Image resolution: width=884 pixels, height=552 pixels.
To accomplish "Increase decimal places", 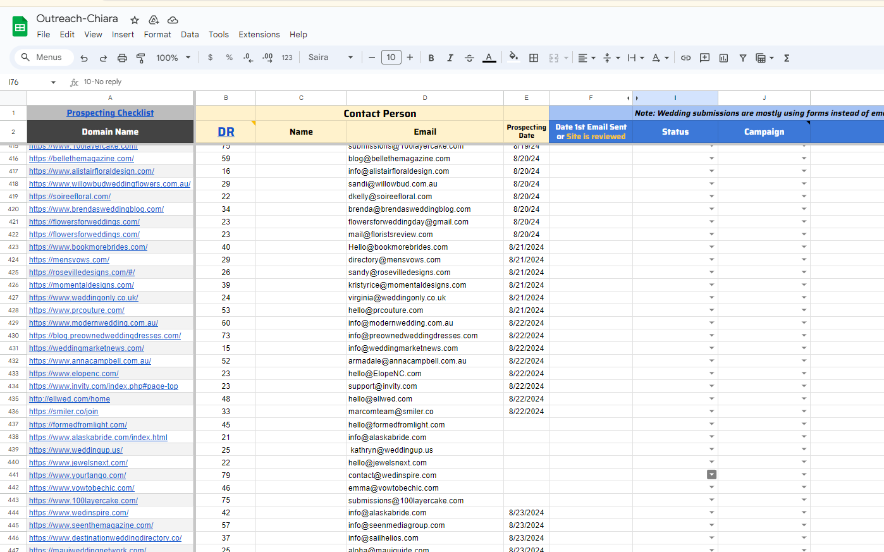I will pyautogui.click(x=267, y=58).
